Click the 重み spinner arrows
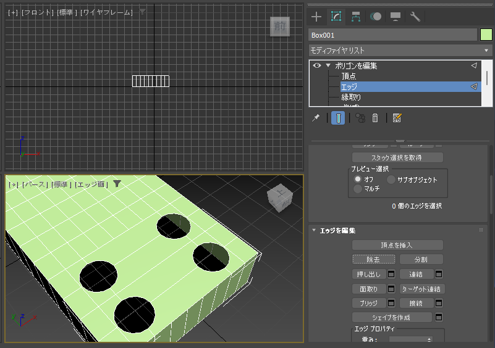This screenshot has width=495, height=348. (x=429, y=340)
